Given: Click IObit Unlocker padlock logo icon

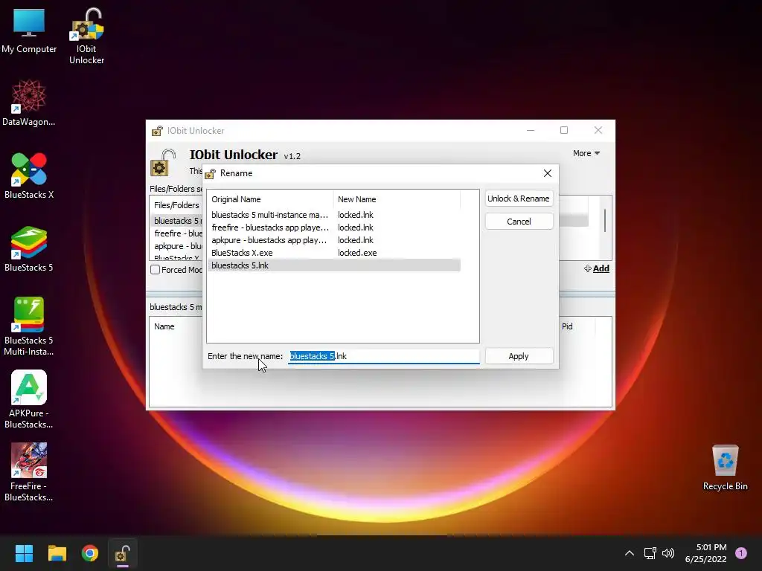Looking at the screenshot, I should pos(163,163).
